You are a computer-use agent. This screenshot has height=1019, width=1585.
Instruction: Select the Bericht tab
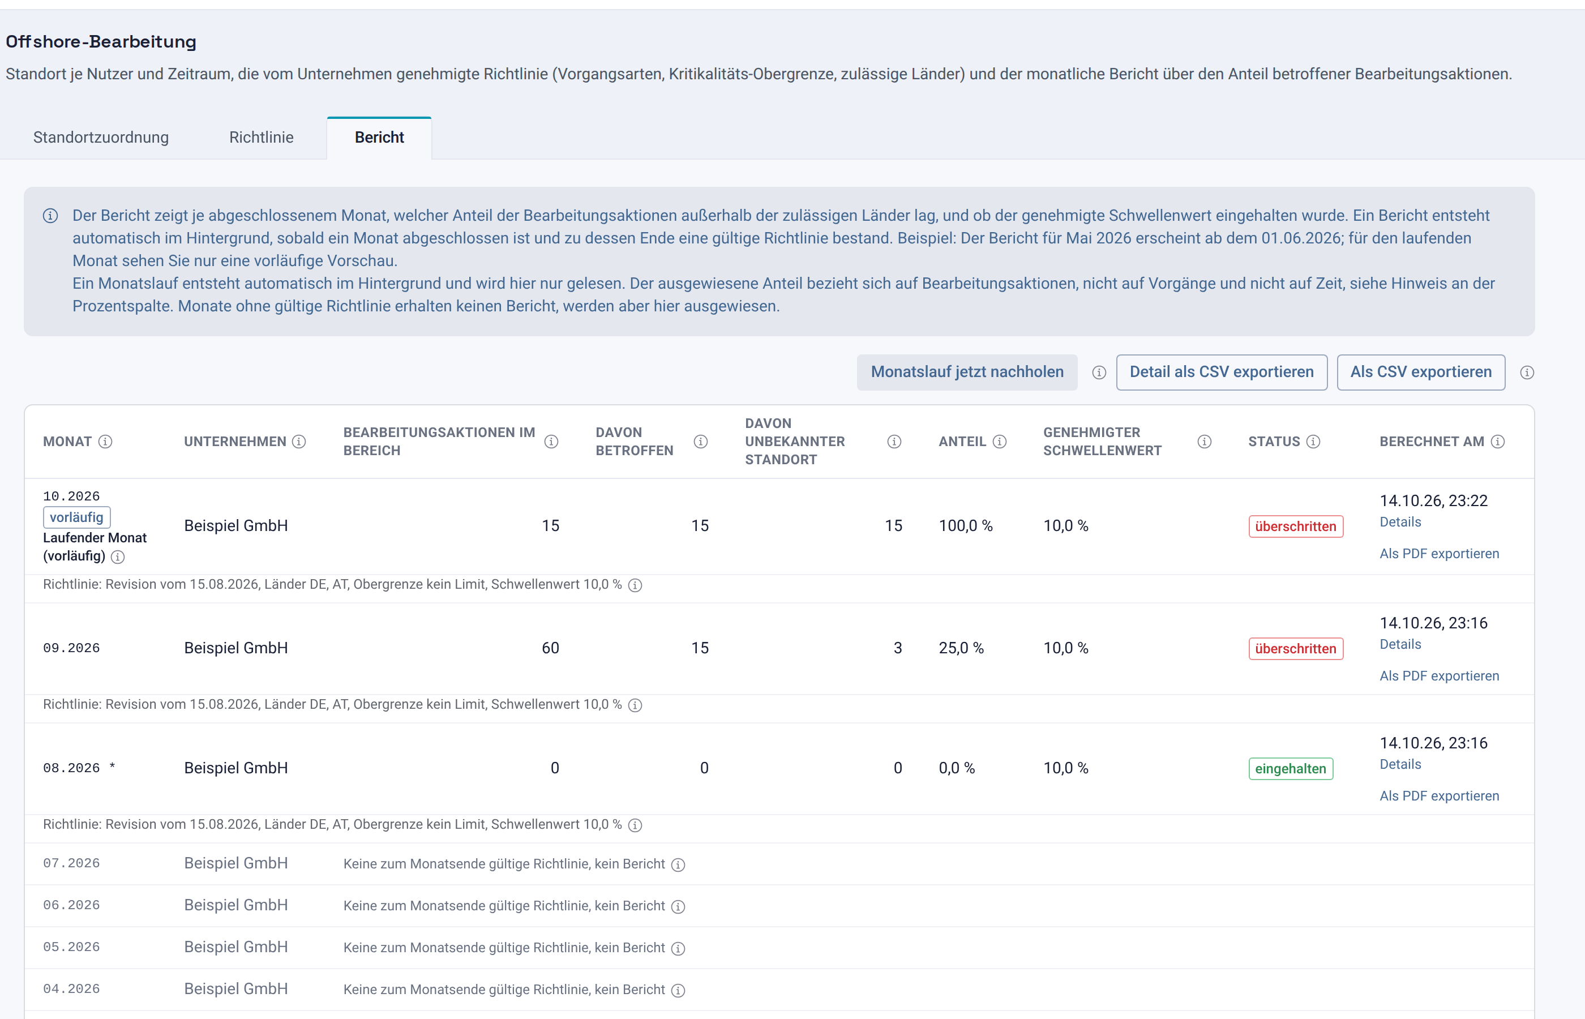pyautogui.click(x=379, y=138)
